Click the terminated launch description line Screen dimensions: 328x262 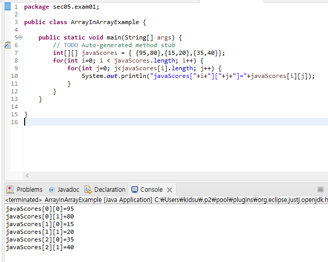tap(166, 200)
